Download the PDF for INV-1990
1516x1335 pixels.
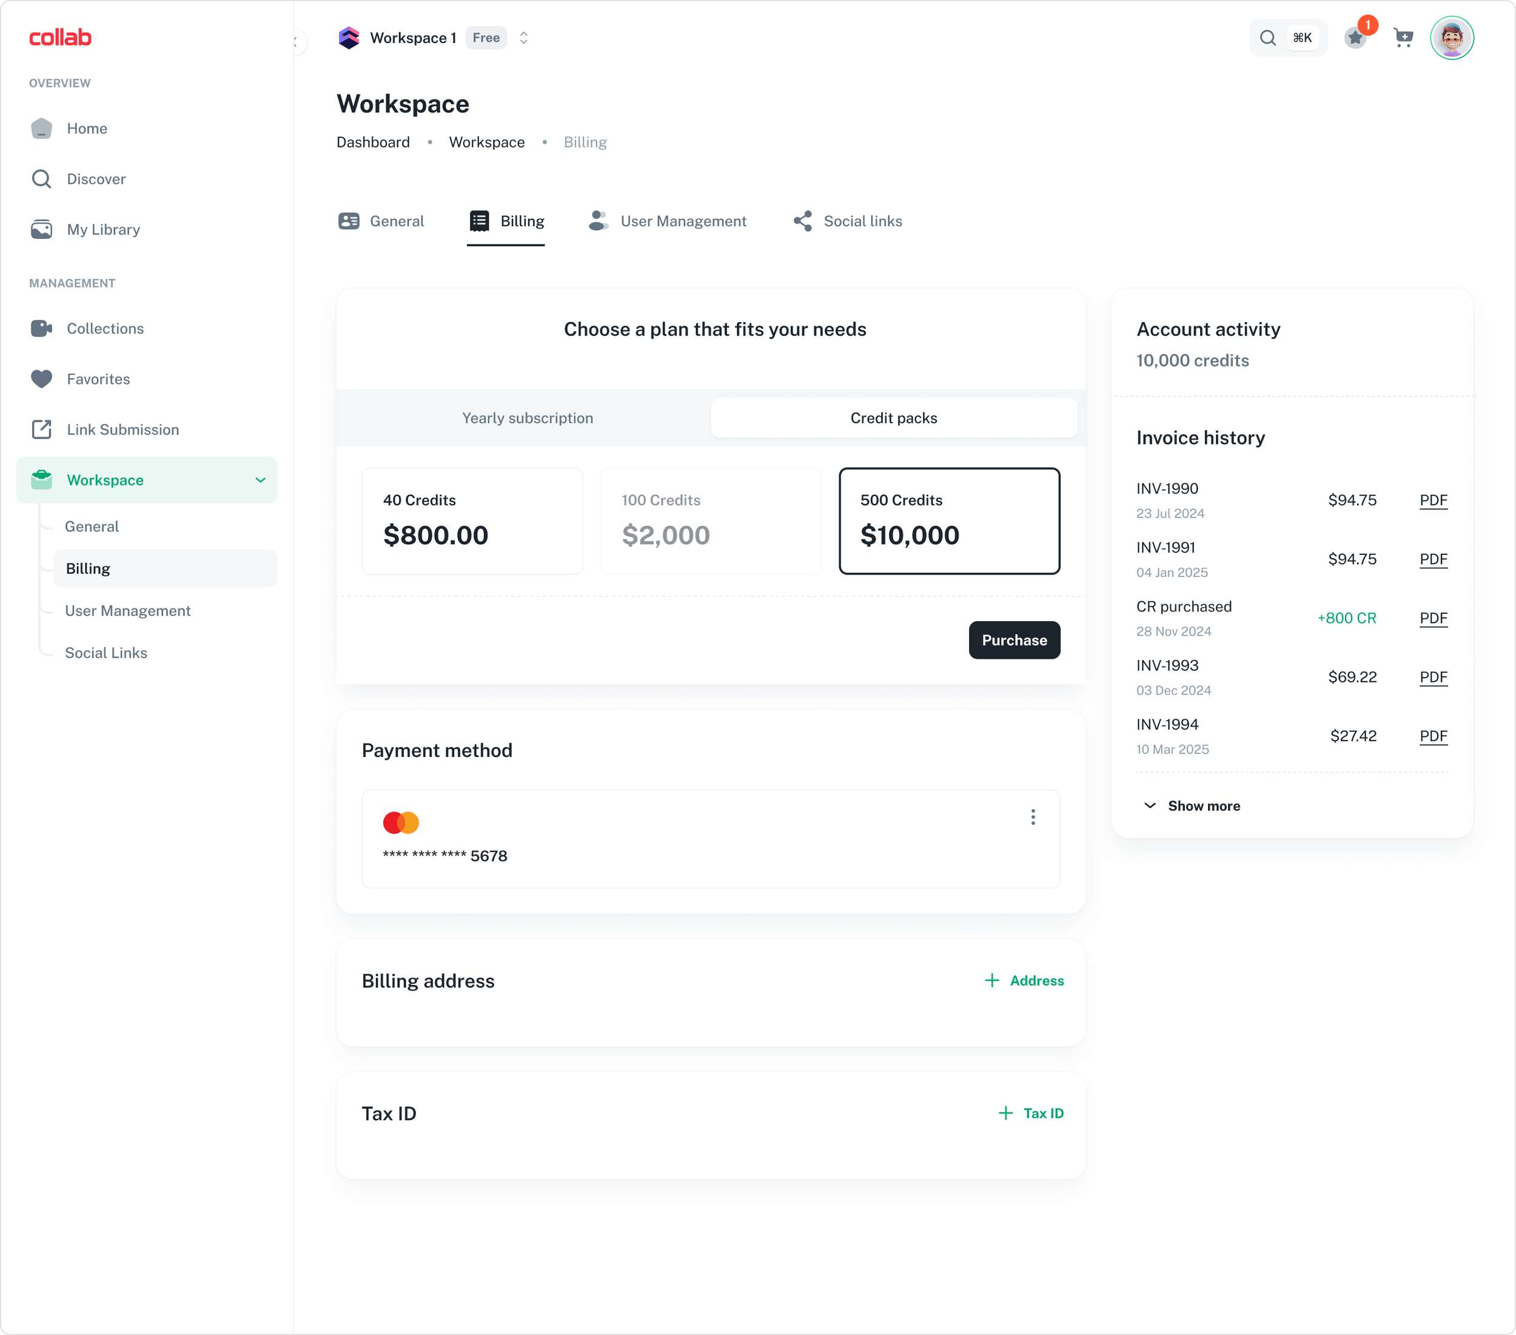point(1433,500)
